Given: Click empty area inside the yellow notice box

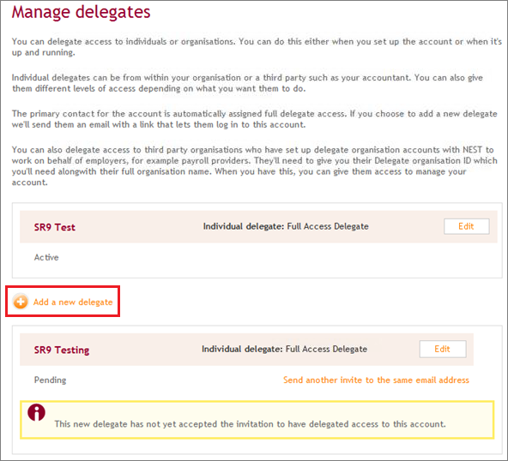Looking at the screenshot, I should click(x=259, y=410).
